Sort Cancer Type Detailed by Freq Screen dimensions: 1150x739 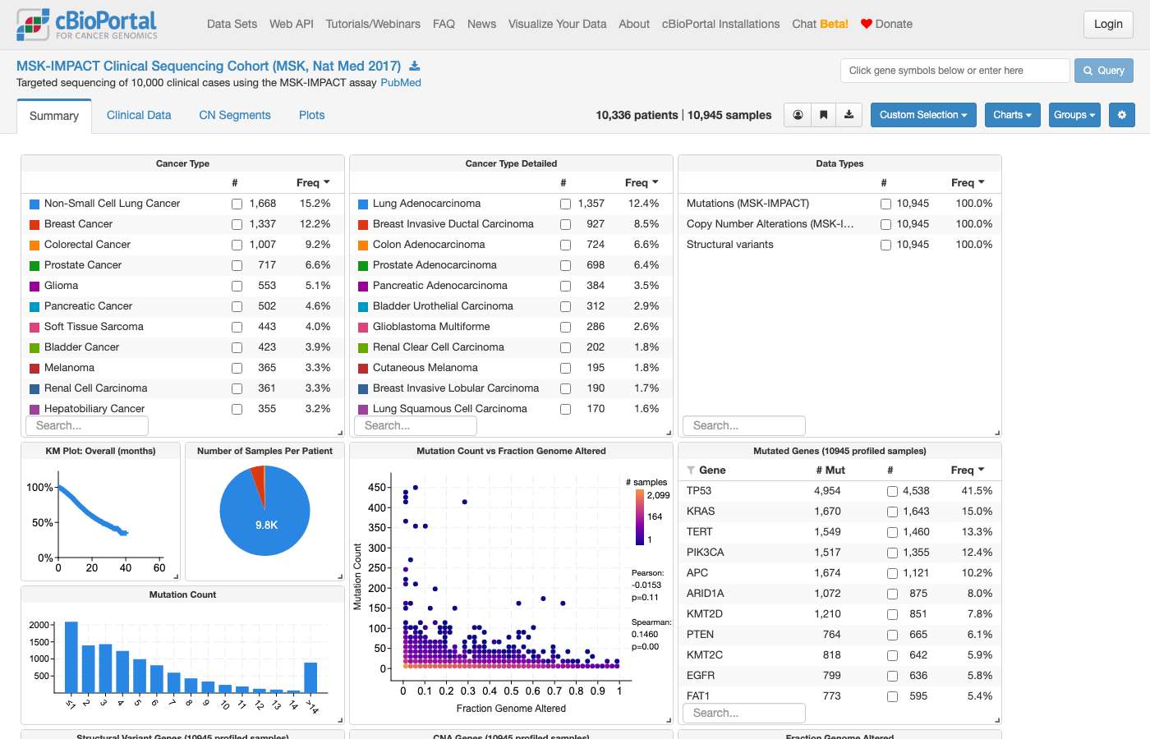(642, 182)
